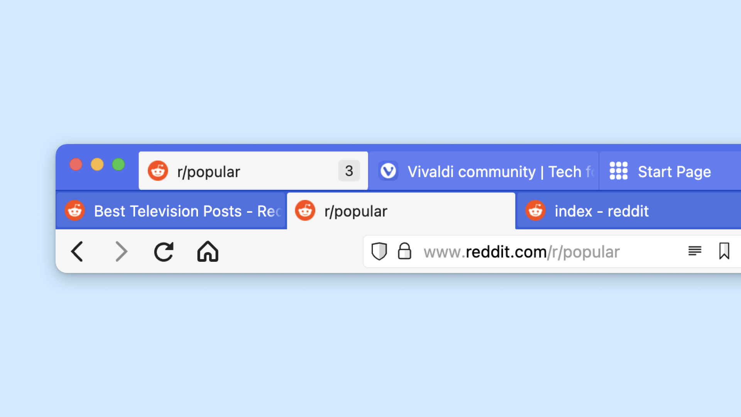
Task: Click the Start Page grid icon
Action: point(619,171)
